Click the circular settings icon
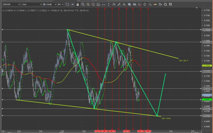 tap(165, 4)
